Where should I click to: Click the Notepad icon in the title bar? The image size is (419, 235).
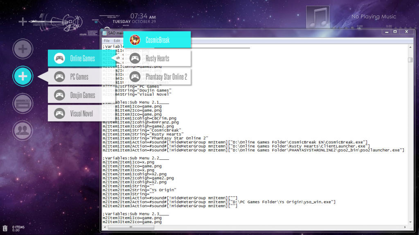click(x=104, y=33)
